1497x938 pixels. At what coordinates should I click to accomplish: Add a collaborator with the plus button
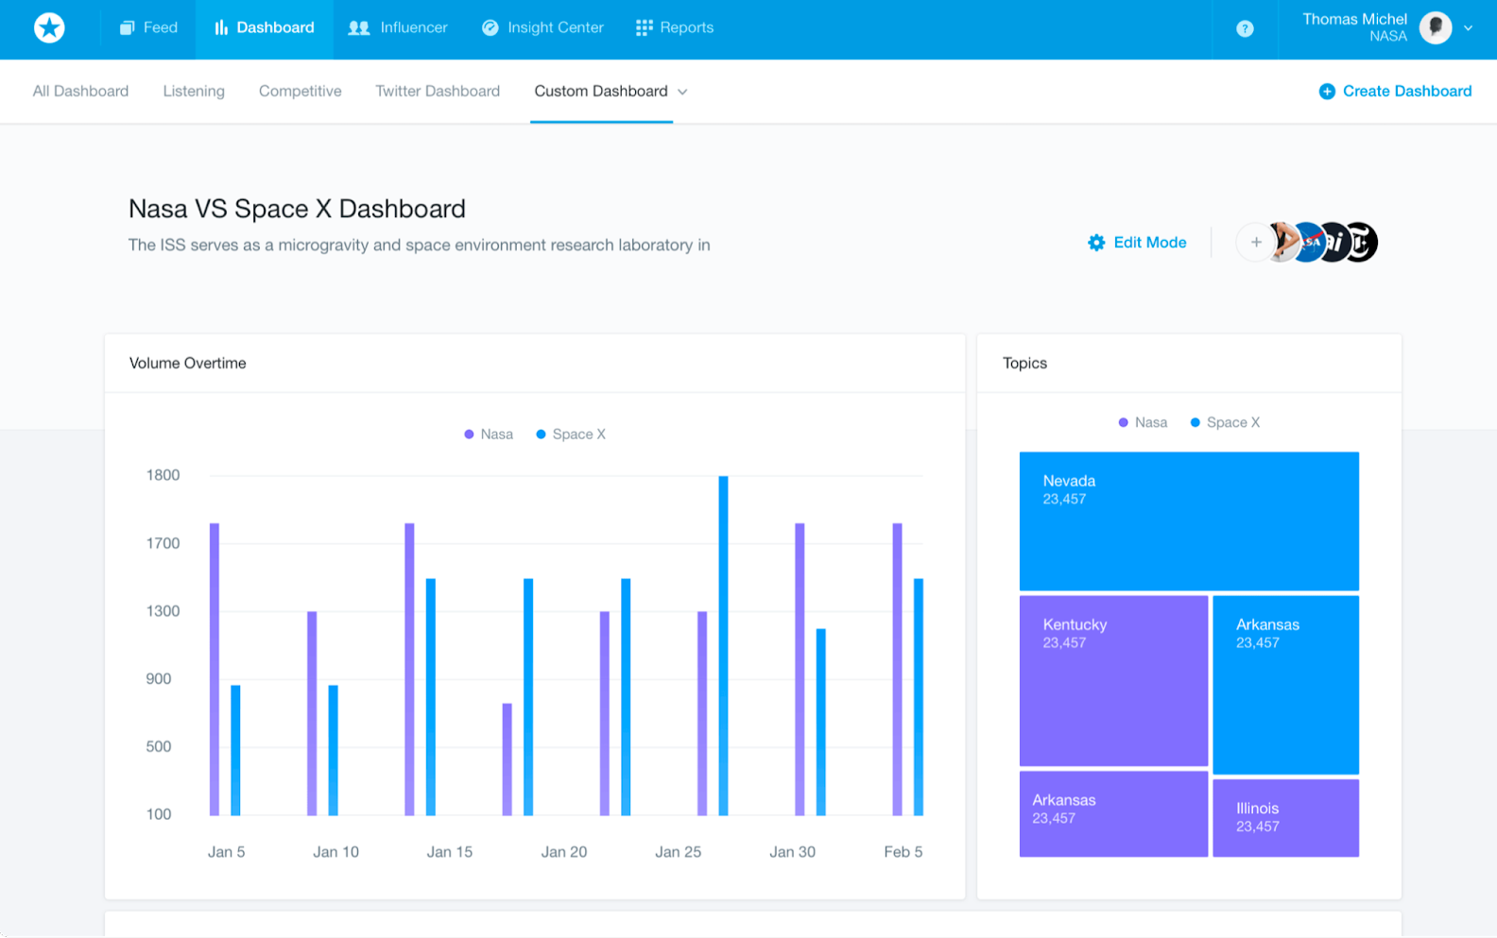coord(1255,243)
